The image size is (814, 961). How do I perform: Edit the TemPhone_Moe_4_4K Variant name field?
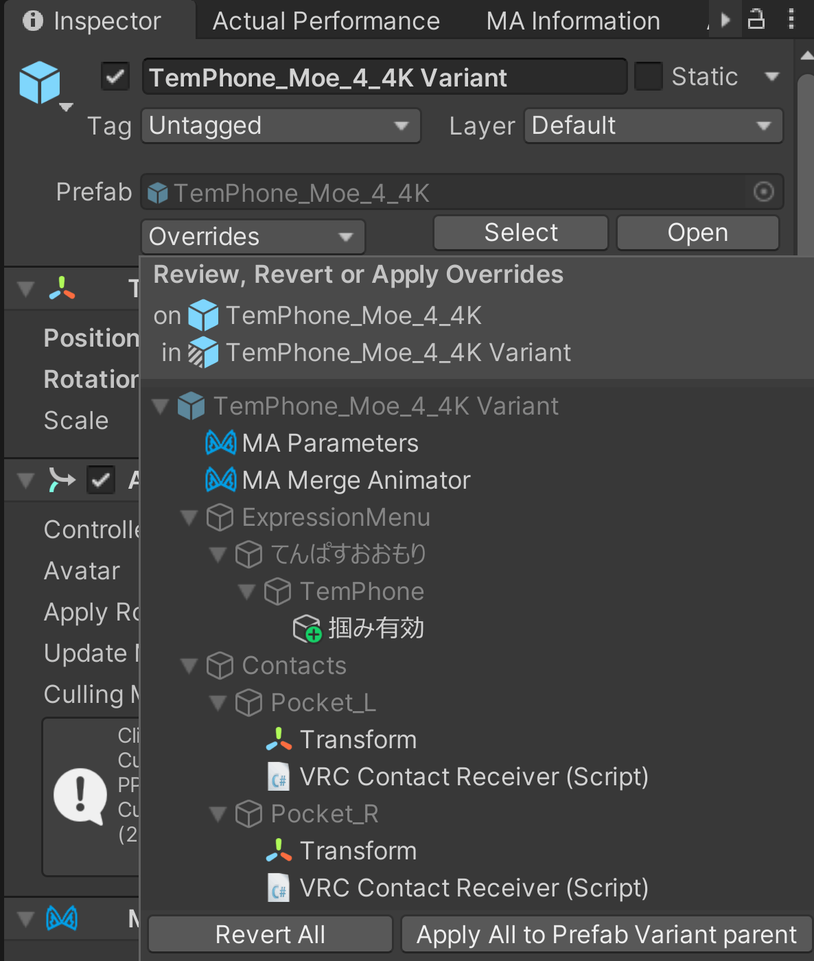coord(384,77)
